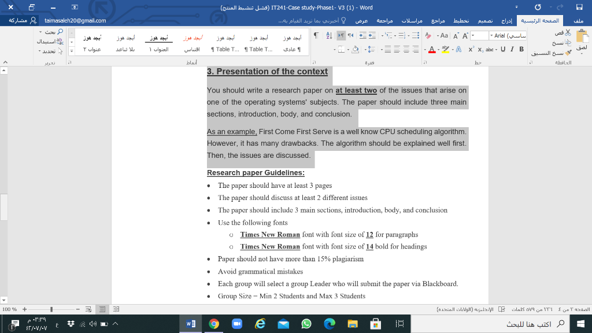This screenshot has width=592, height=333.
Task: Apply subscript formatting
Action: 480,49
